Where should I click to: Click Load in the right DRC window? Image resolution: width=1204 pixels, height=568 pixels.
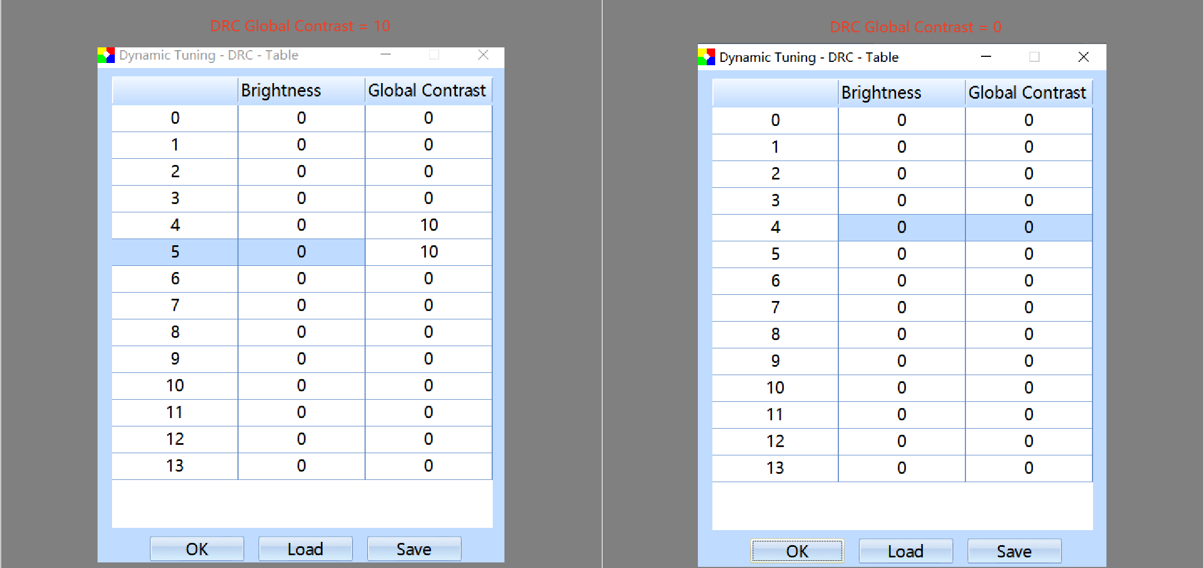pos(905,551)
